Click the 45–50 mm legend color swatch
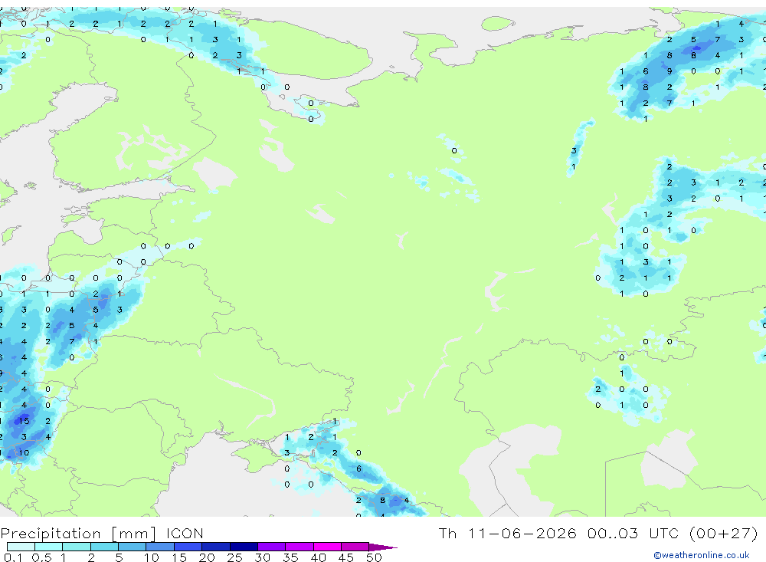 (x=355, y=547)
